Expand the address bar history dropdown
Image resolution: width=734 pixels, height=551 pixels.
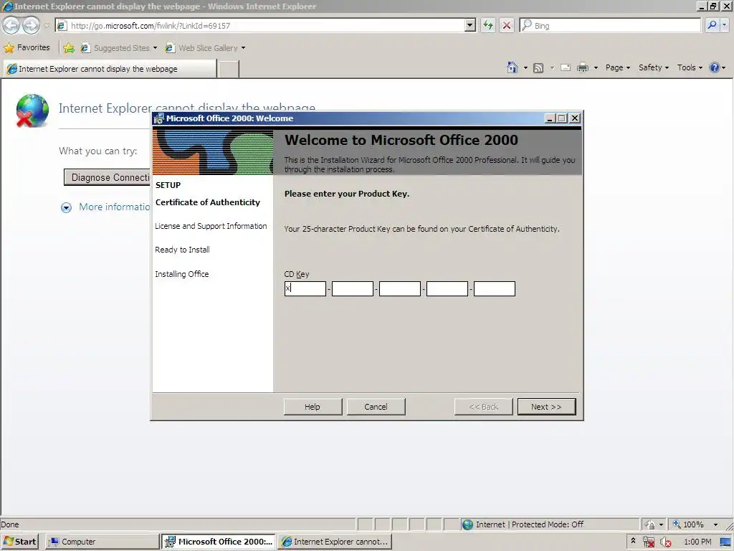pyautogui.click(x=470, y=26)
